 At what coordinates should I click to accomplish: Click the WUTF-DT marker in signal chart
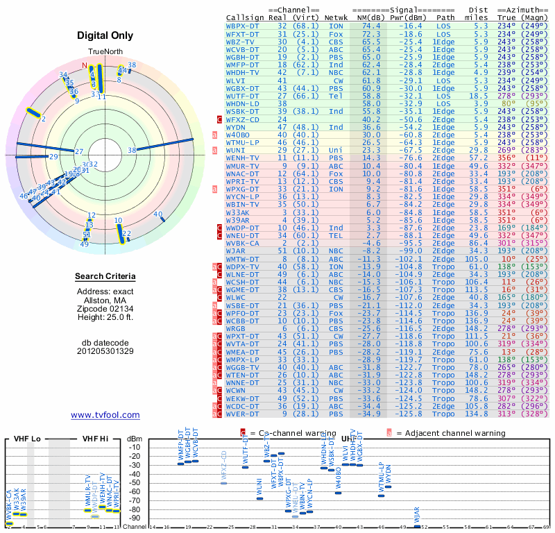click(x=245, y=467)
